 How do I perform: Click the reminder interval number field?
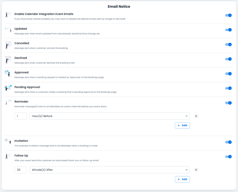21,116
